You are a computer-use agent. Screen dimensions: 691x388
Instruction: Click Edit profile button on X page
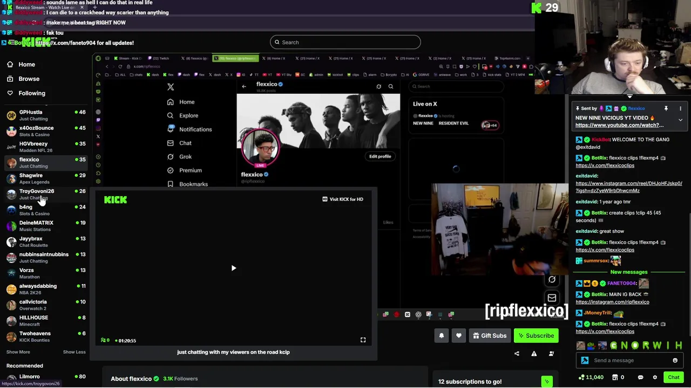[380, 156]
